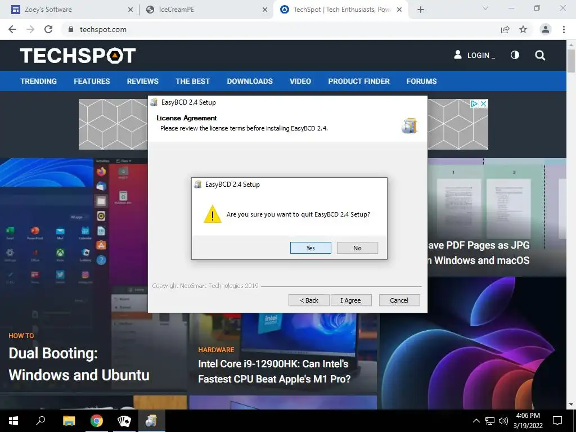Confirm quitting setup with Yes button
The height and width of the screenshot is (432, 576).
tap(310, 248)
